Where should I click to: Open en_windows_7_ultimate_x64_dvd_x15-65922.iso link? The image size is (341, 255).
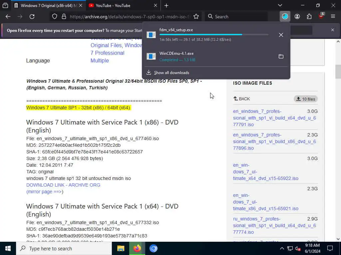click(x=265, y=172)
